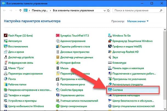The height and width of the screenshot is (111, 167).
Task: Click the Клавиатура keyboard icon
Action: pyautogui.click(x=110, y=62)
